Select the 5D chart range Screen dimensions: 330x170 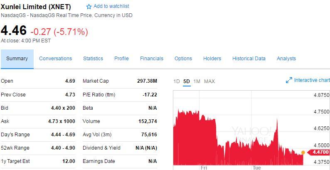[187, 81]
